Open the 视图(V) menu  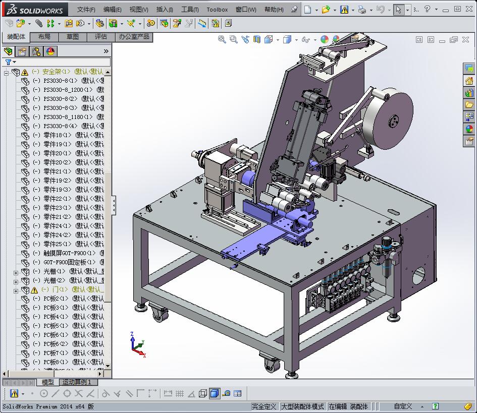pos(139,10)
